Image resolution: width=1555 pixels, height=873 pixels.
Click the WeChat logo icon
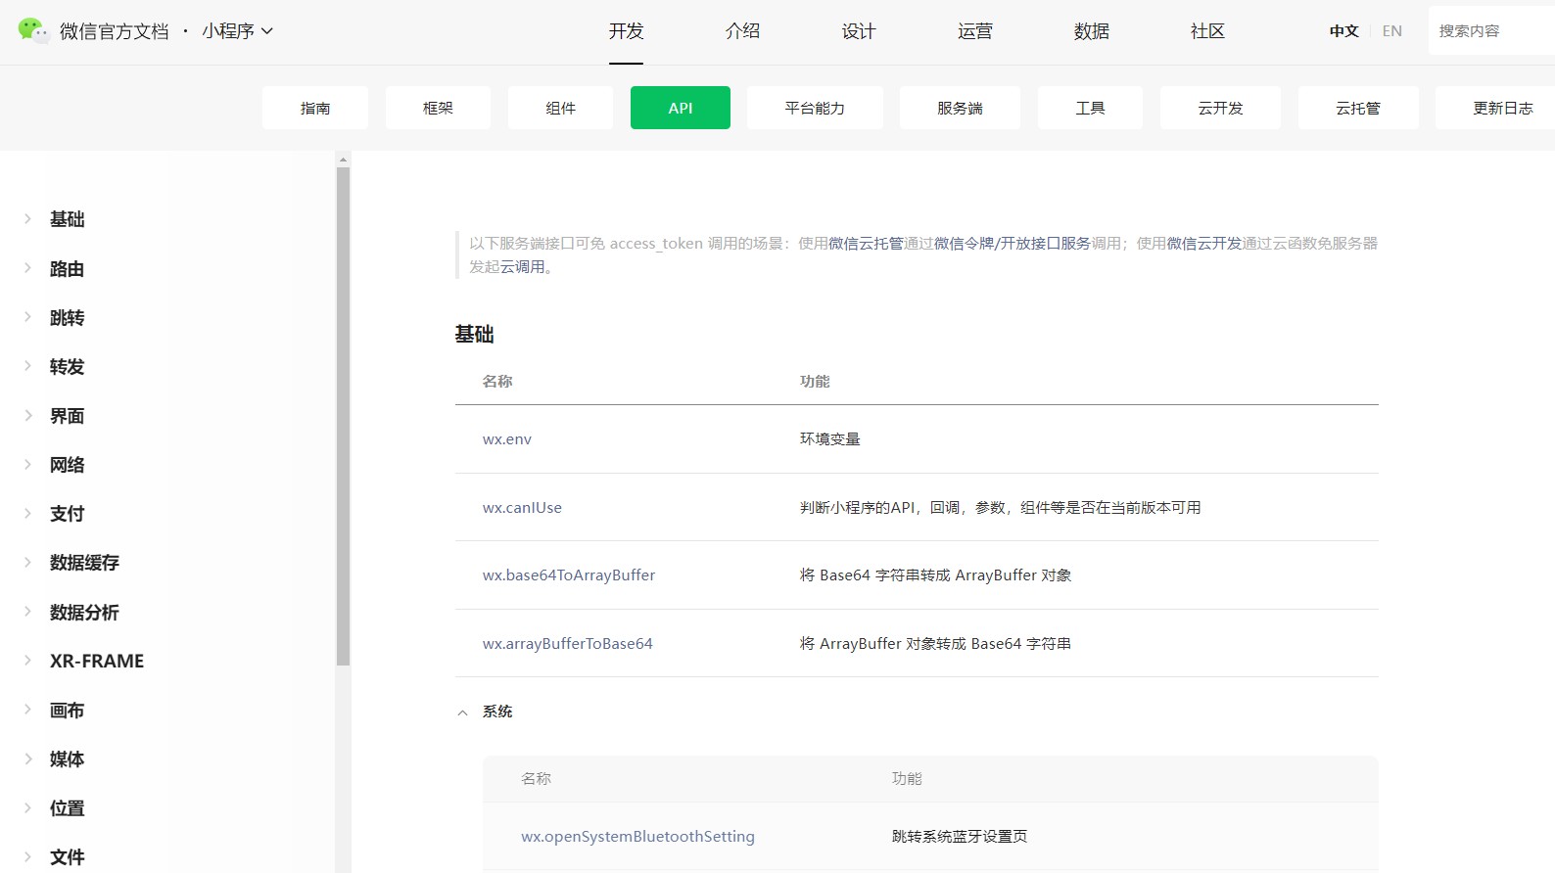click(33, 30)
